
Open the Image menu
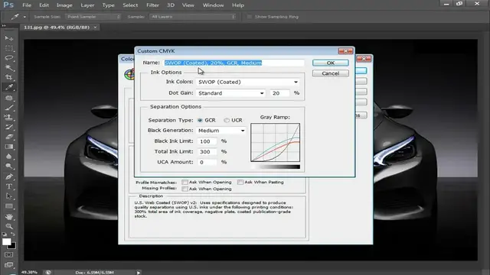[x=64, y=5]
